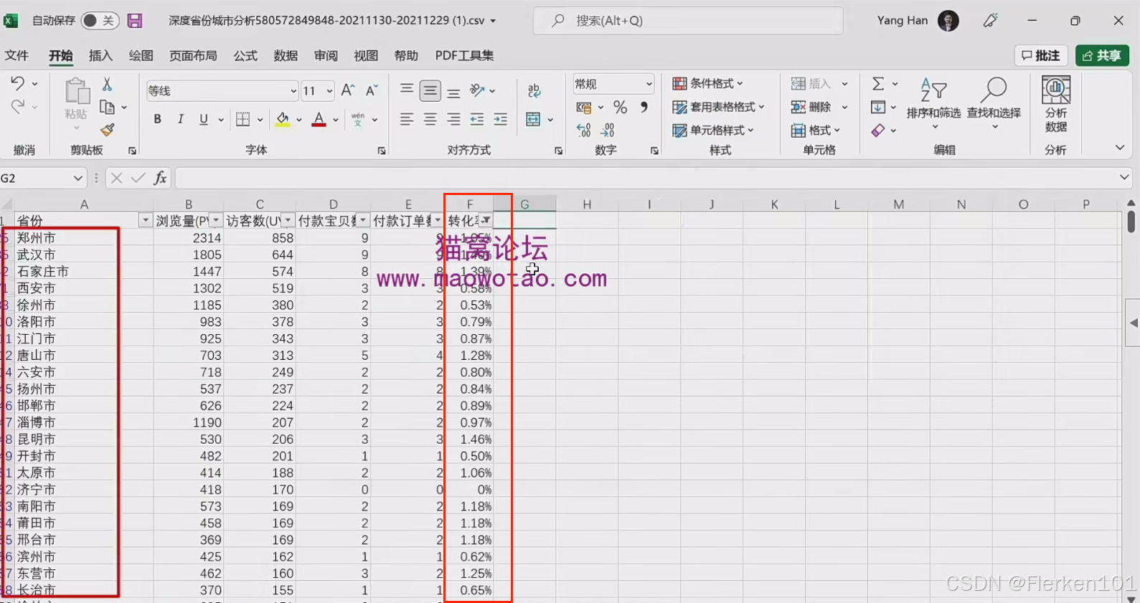Toggle Middle Align button

coord(430,90)
